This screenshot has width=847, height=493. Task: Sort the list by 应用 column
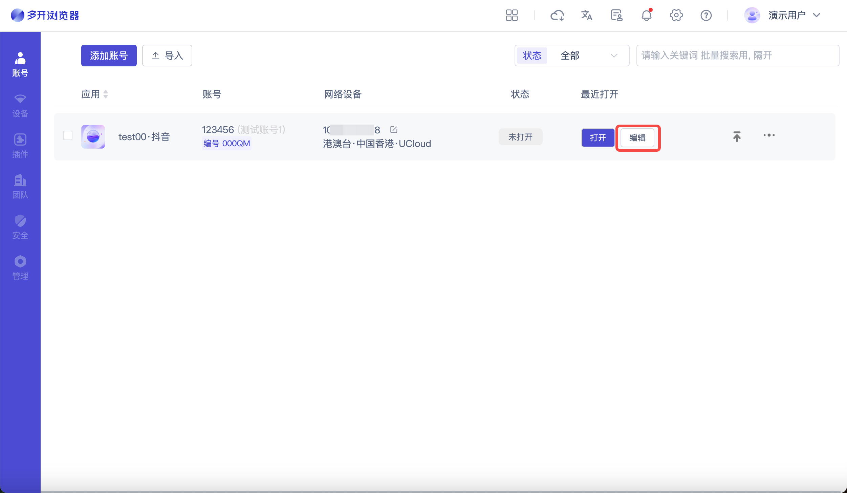(x=106, y=94)
